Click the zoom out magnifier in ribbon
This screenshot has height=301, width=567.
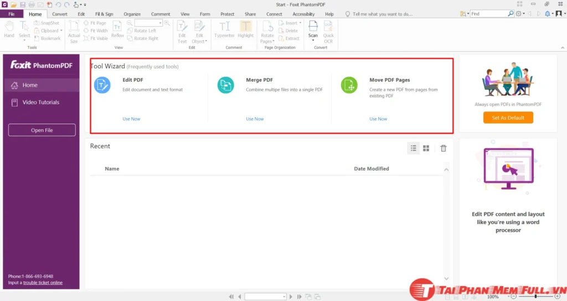tap(130, 23)
